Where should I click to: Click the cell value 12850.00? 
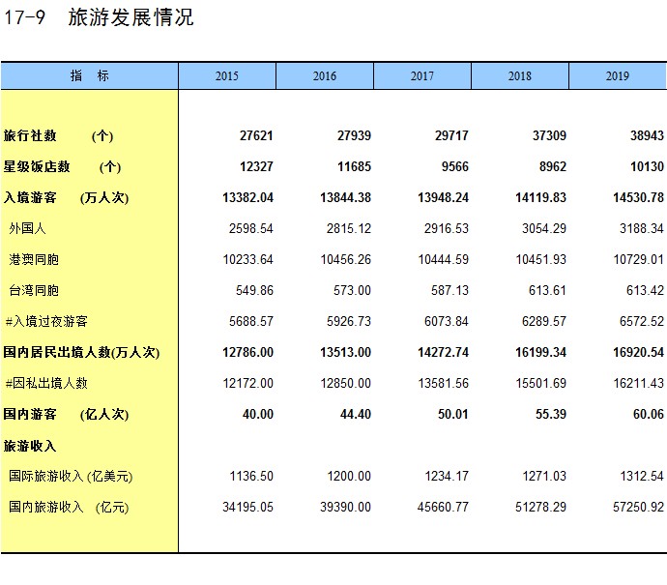tap(345, 383)
